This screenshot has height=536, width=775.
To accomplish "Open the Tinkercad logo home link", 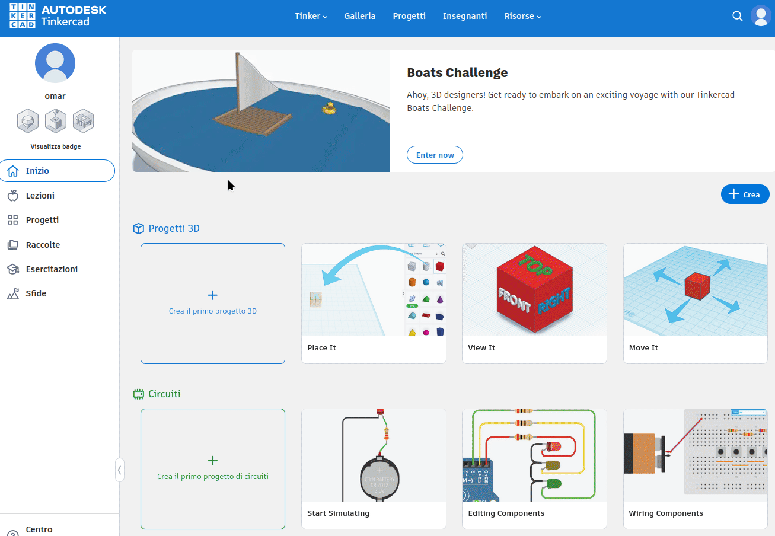I will 58,16.
